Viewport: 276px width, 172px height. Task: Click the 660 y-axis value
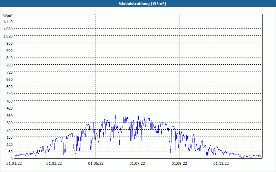10,79
